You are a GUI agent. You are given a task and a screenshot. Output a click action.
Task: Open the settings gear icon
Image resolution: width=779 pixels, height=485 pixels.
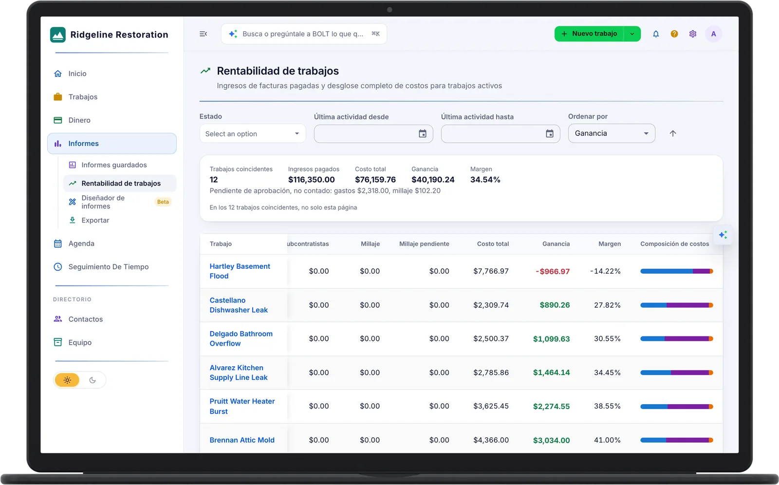tap(693, 34)
